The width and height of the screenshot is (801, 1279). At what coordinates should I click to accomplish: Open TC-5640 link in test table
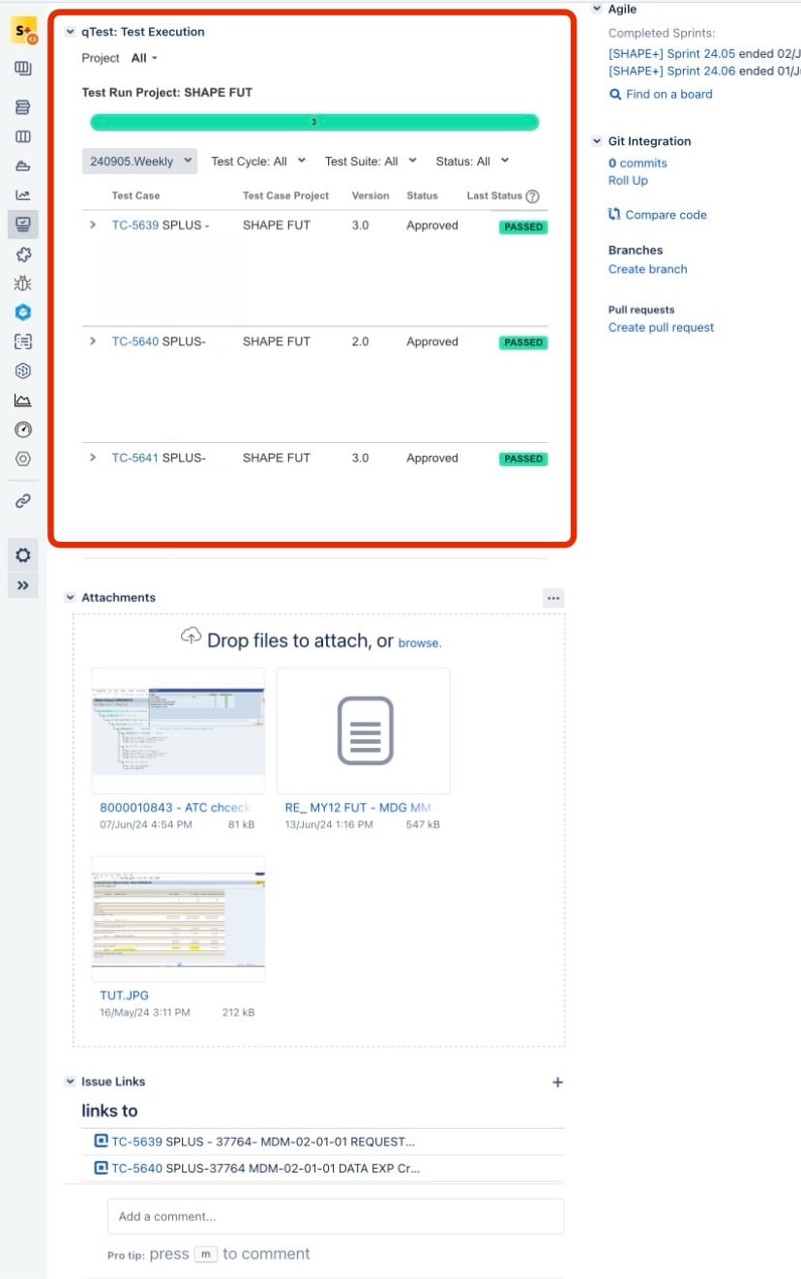click(134, 342)
